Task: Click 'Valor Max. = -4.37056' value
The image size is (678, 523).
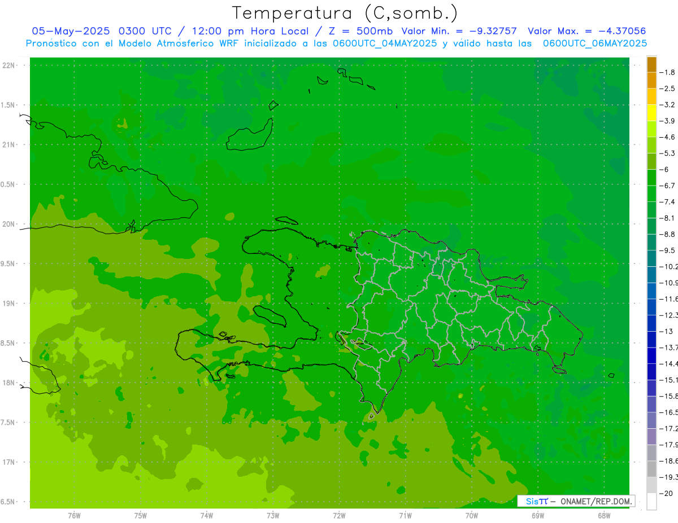Action: click(x=586, y=31)
